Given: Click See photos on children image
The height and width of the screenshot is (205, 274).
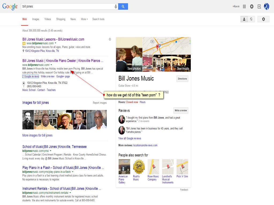Looking at the screenshot, I should click(129, 54).
